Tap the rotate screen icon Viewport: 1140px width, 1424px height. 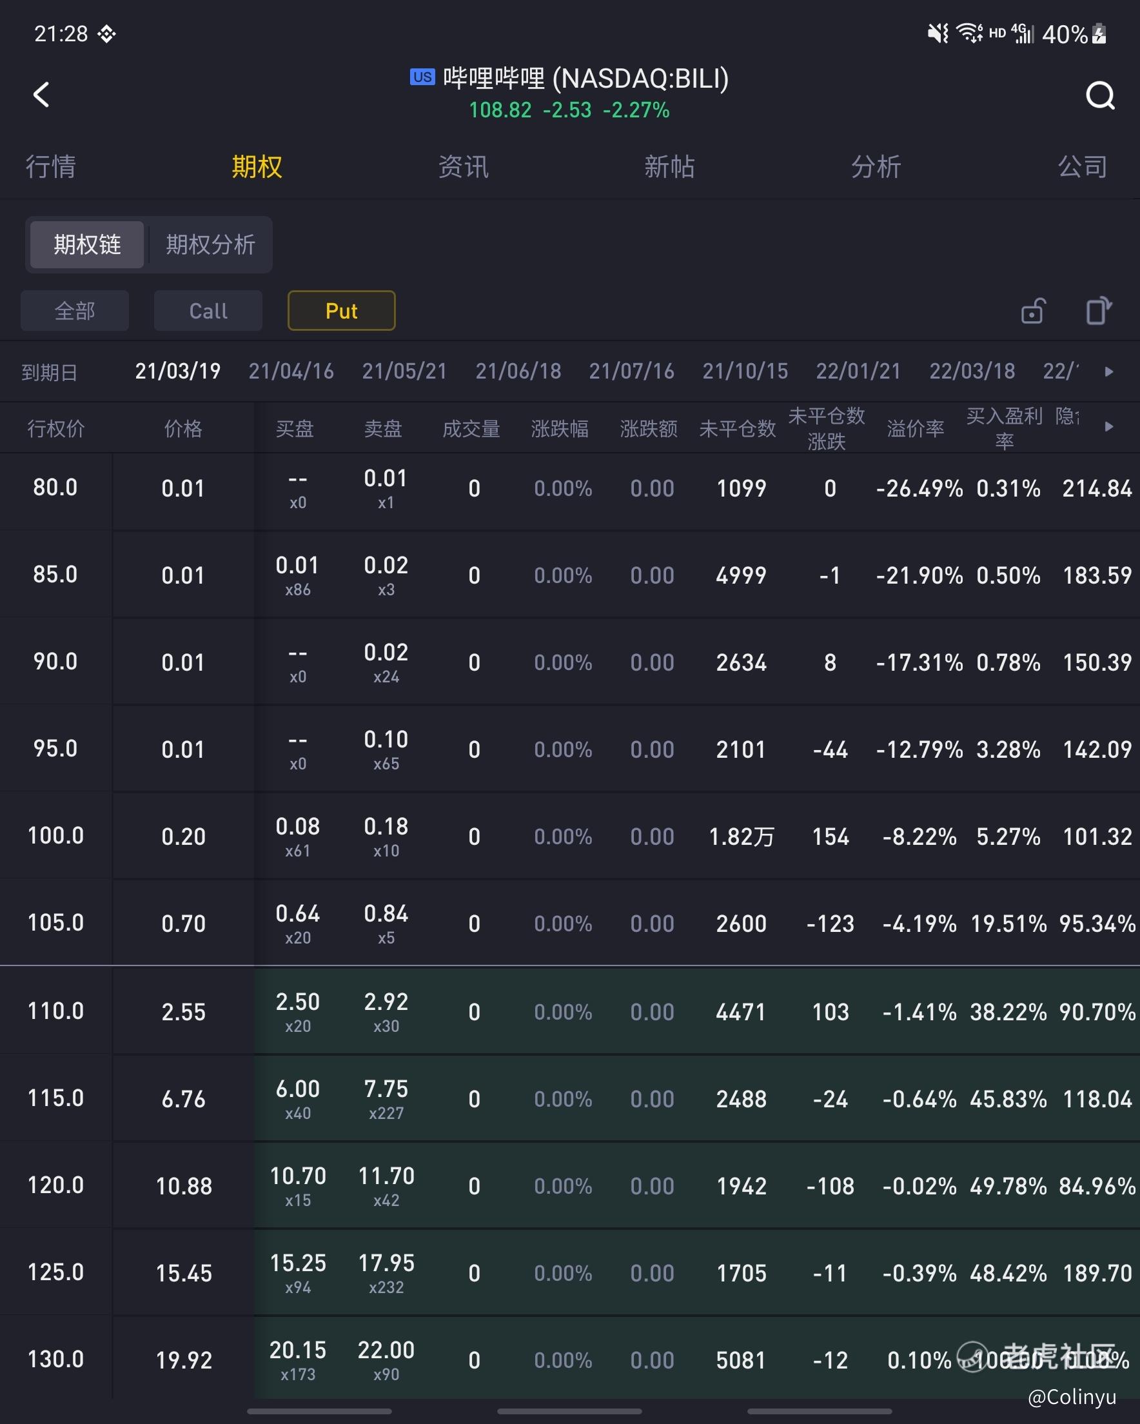[1098, 310]
